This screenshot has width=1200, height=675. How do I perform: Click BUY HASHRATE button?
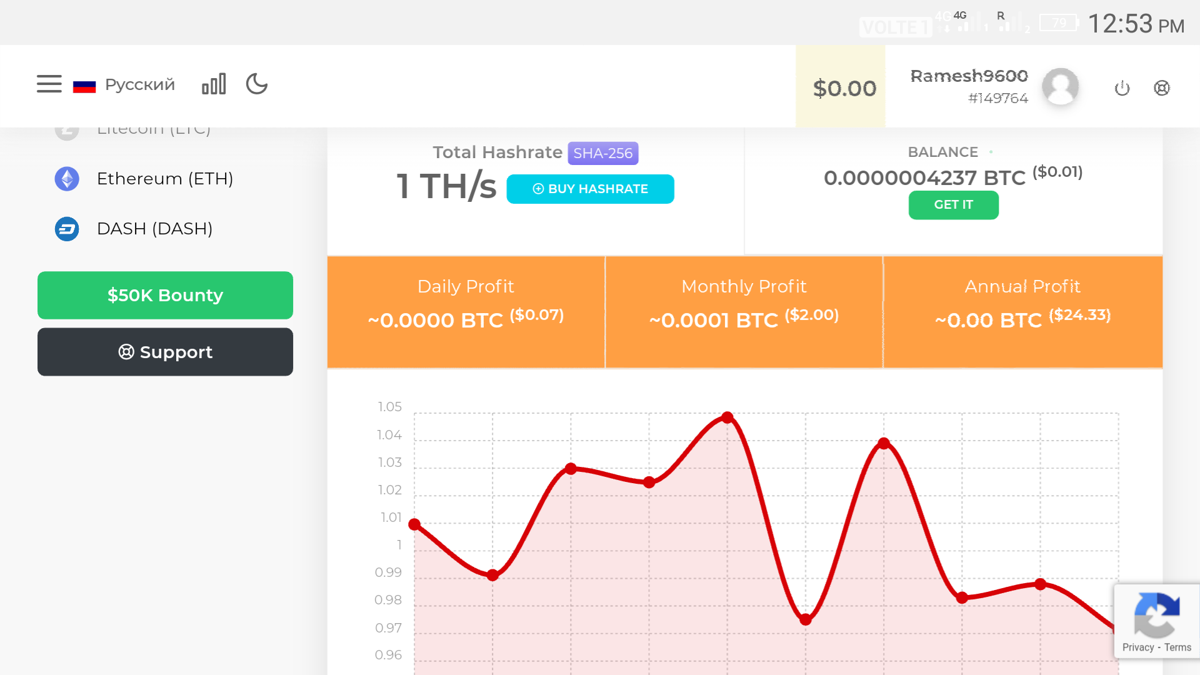coord(590,189)
